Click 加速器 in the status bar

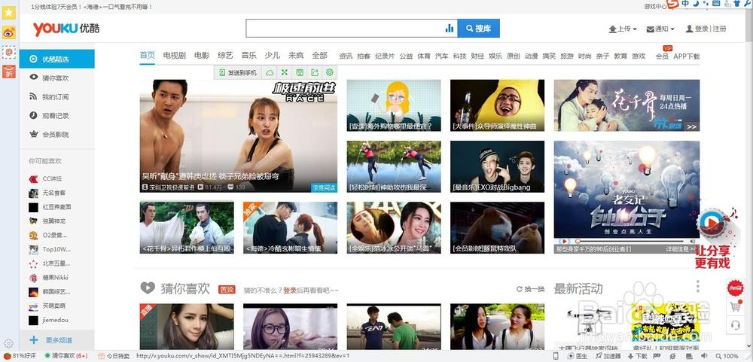pyautogui.click(x=609, y=356)
